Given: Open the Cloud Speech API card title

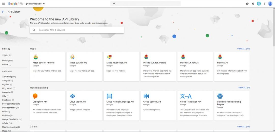Looking at the screenshot, I should click(152, 102).
